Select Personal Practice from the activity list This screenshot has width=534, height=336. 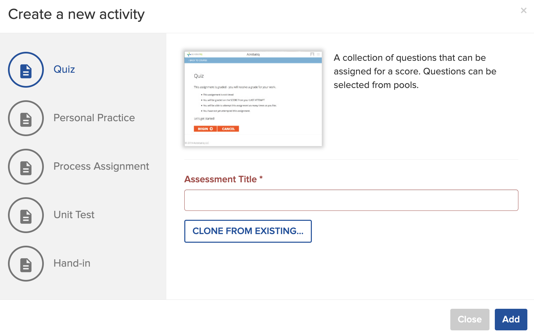[x=94, y=118]
